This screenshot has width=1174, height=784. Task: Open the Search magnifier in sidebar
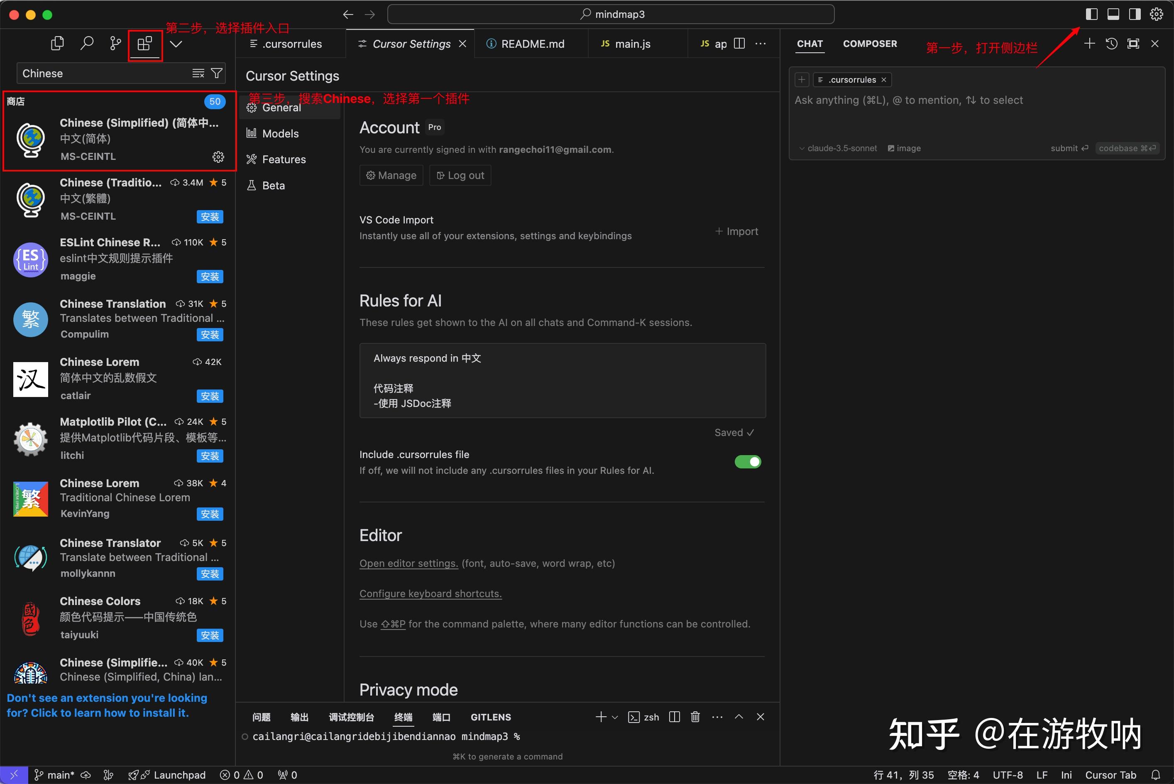coord(86,44)
